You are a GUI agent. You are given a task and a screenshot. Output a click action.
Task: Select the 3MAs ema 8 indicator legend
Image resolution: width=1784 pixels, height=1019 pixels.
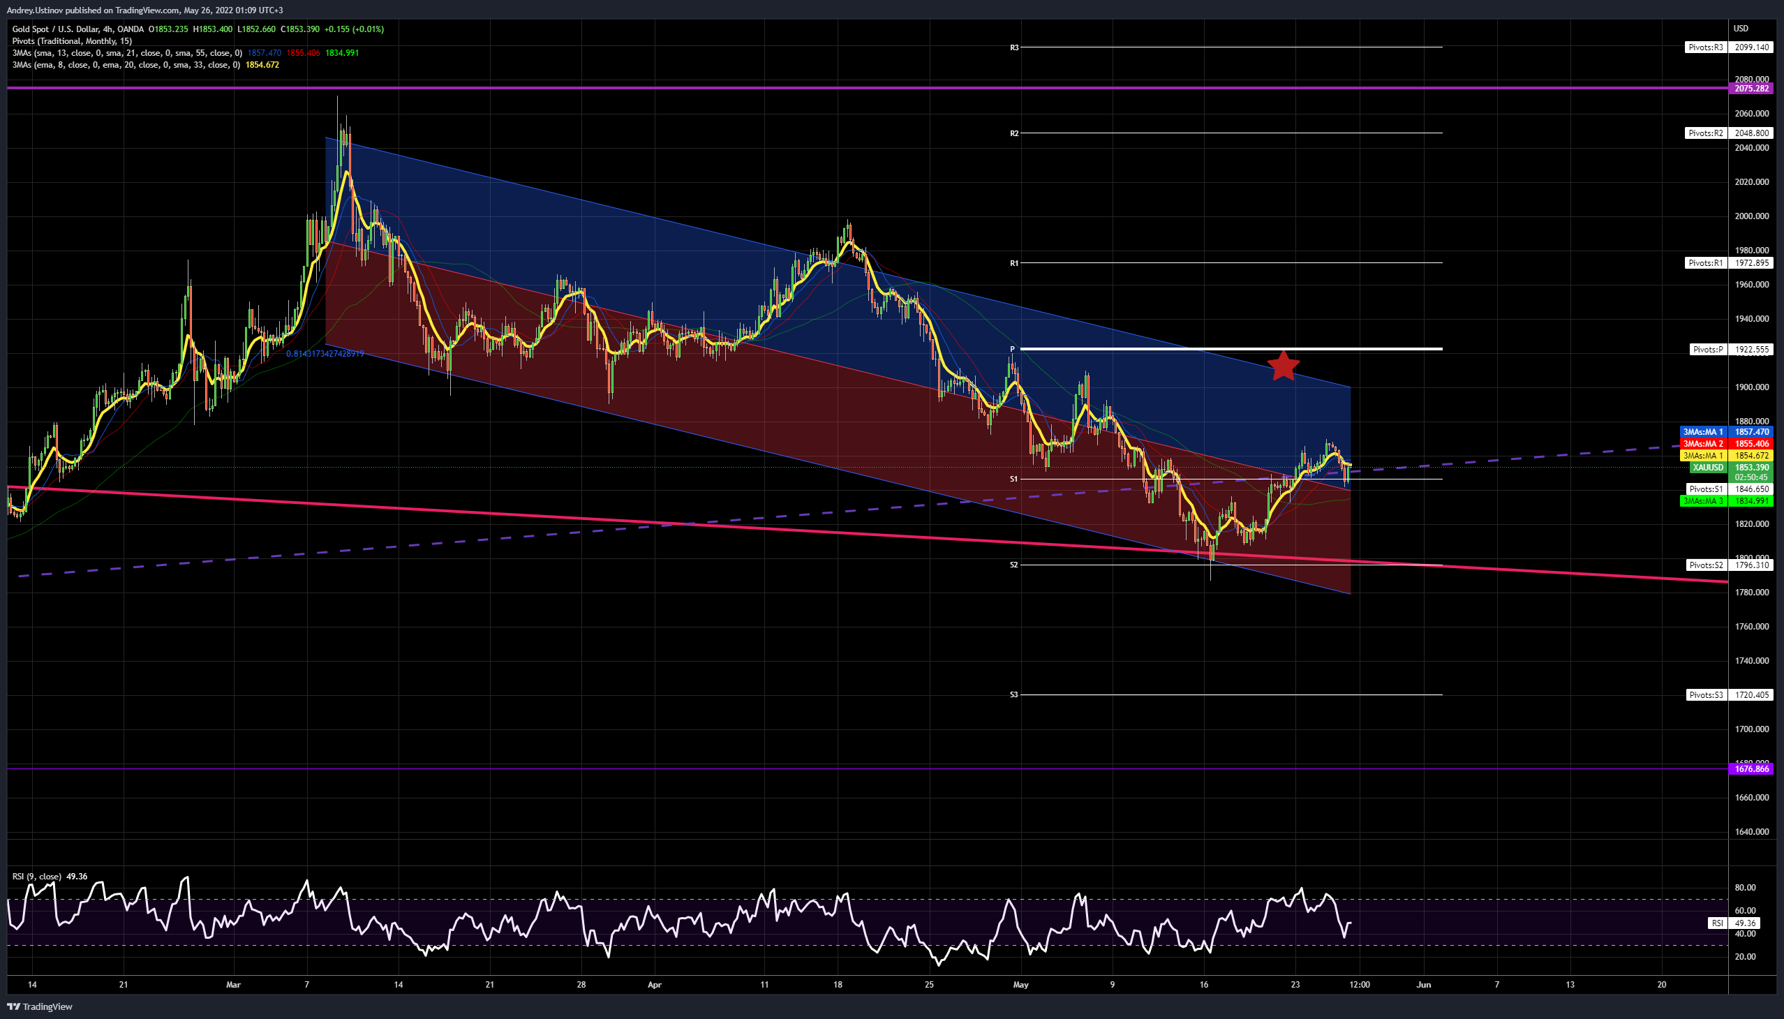126,64
